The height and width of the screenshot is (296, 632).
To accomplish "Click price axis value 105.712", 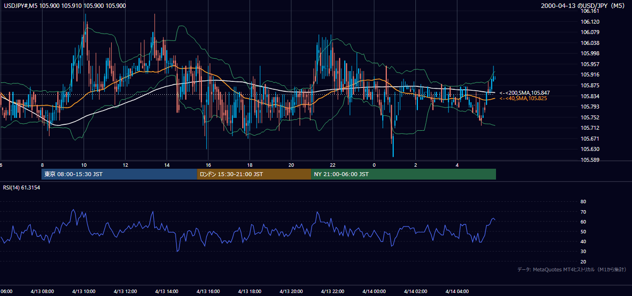I will coord(590,128).
